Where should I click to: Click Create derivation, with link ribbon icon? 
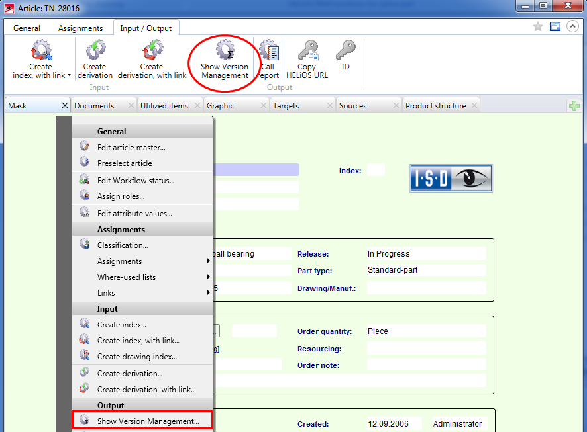point(152,51)
